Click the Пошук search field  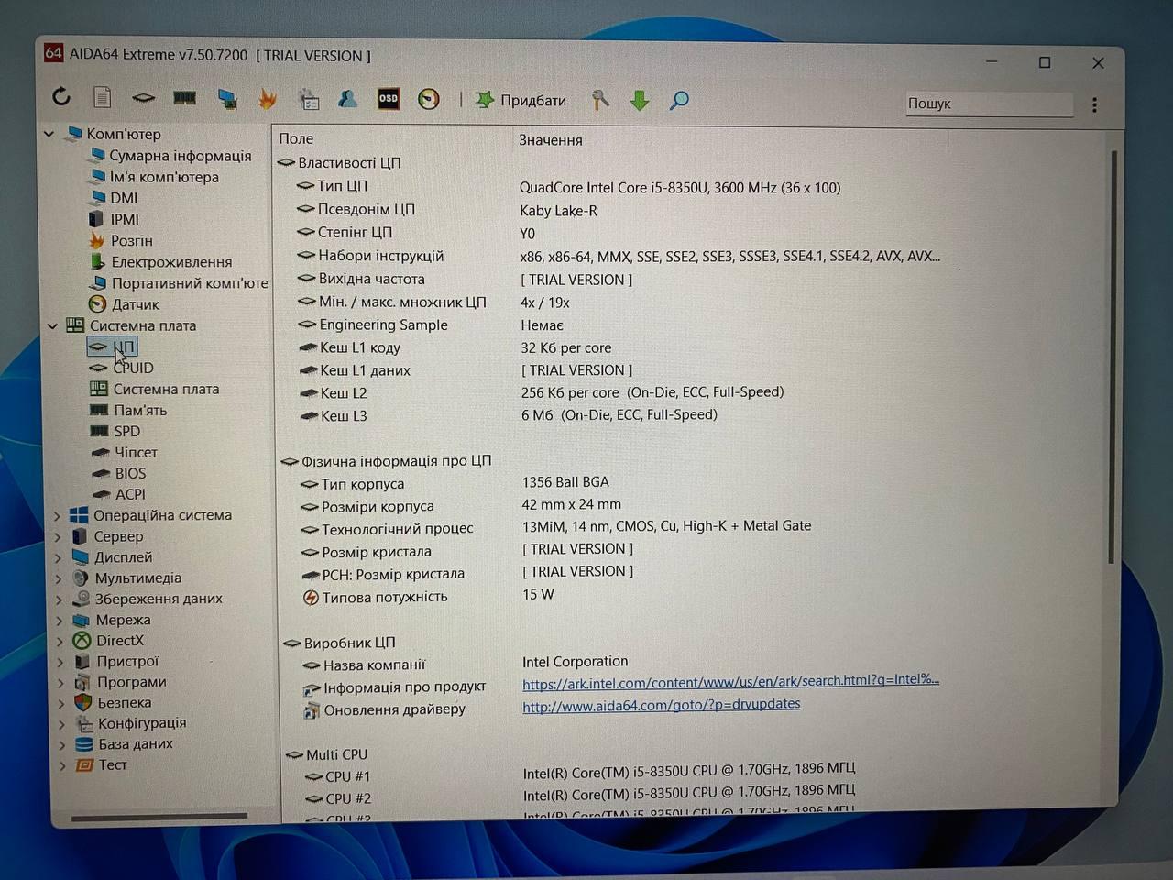click(x=988, y=104)
